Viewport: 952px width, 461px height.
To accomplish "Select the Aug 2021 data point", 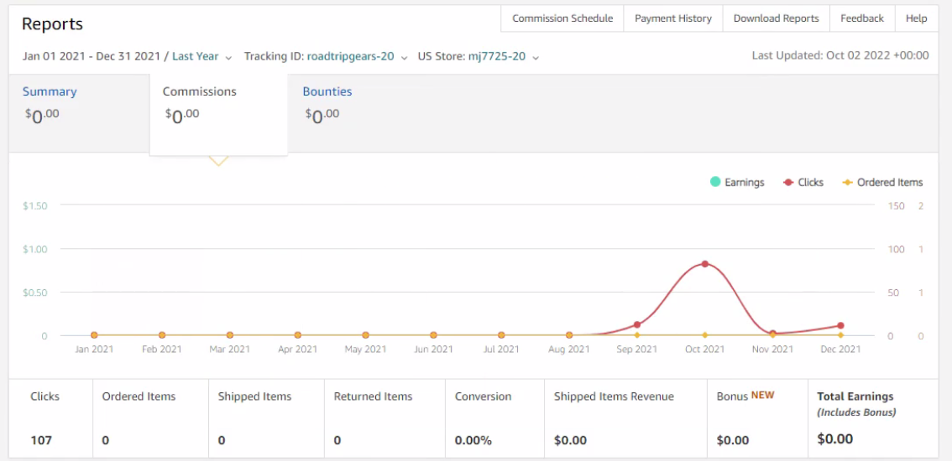I will pos(569,334).
